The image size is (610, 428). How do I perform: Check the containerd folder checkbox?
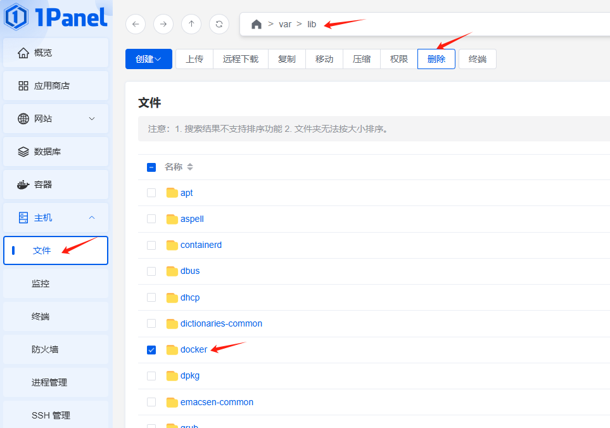pos(151,245)
